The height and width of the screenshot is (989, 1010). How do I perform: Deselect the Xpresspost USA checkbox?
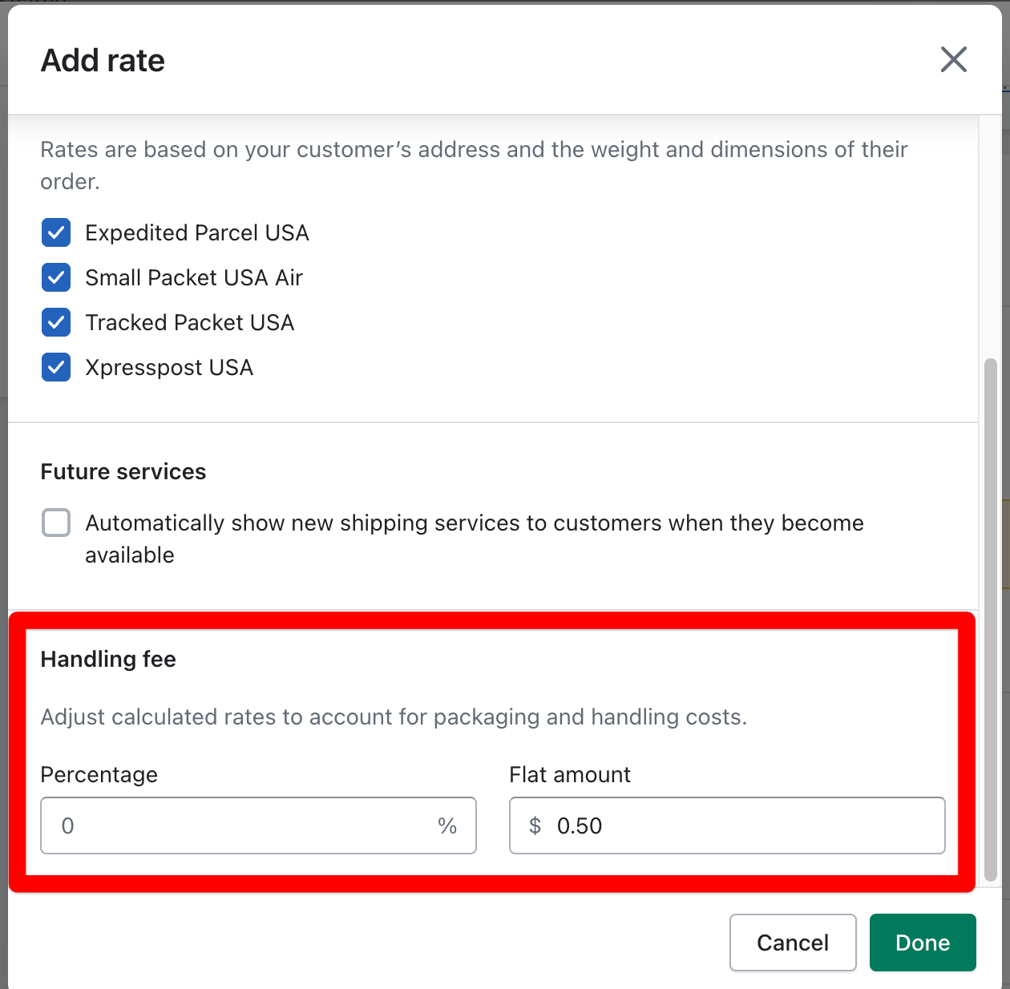coord(56,368)
